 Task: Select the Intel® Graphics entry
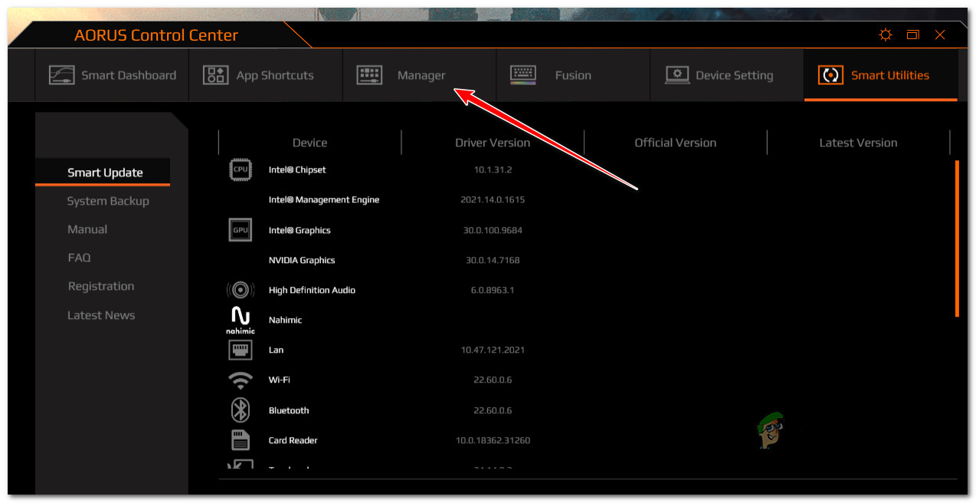(x=300, y=230)
